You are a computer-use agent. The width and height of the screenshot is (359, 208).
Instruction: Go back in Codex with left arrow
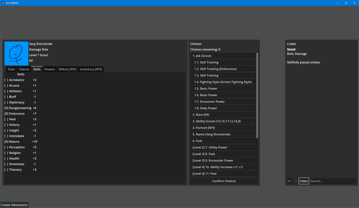(x=290, y=181)
